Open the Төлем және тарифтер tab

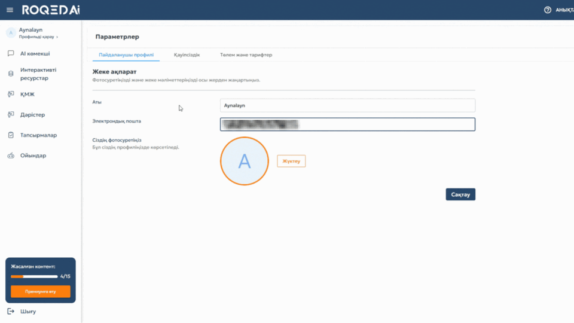click(x=246, y=55)
